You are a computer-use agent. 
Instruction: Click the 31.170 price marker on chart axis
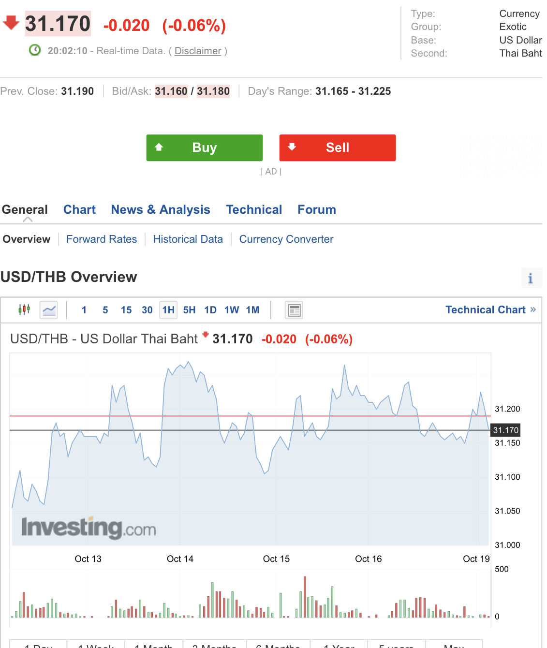[x=505, y=430]
